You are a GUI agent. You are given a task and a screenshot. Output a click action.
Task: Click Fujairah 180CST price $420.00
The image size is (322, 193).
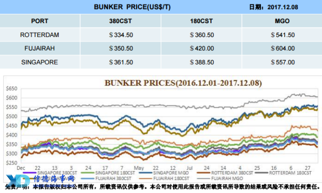point(202,48)
